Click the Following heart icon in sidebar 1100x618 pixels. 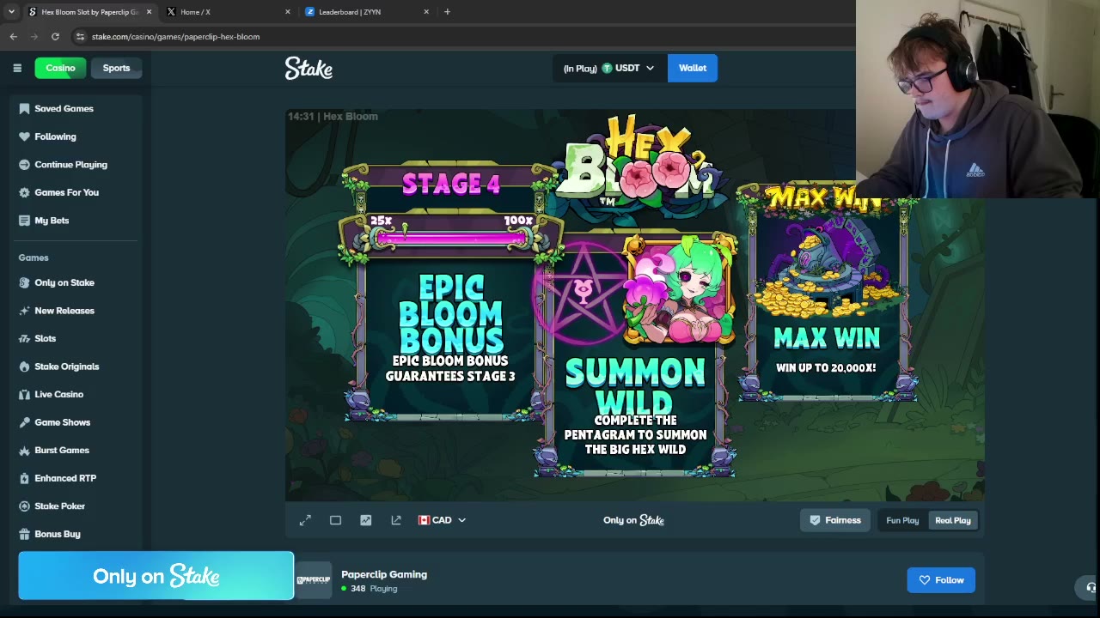[24, 136]
